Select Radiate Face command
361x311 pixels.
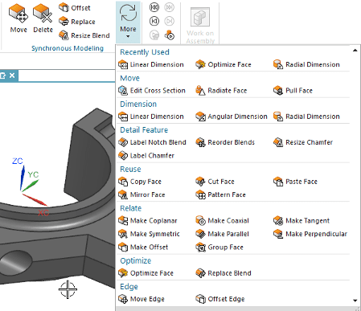(x=221, y=91)
